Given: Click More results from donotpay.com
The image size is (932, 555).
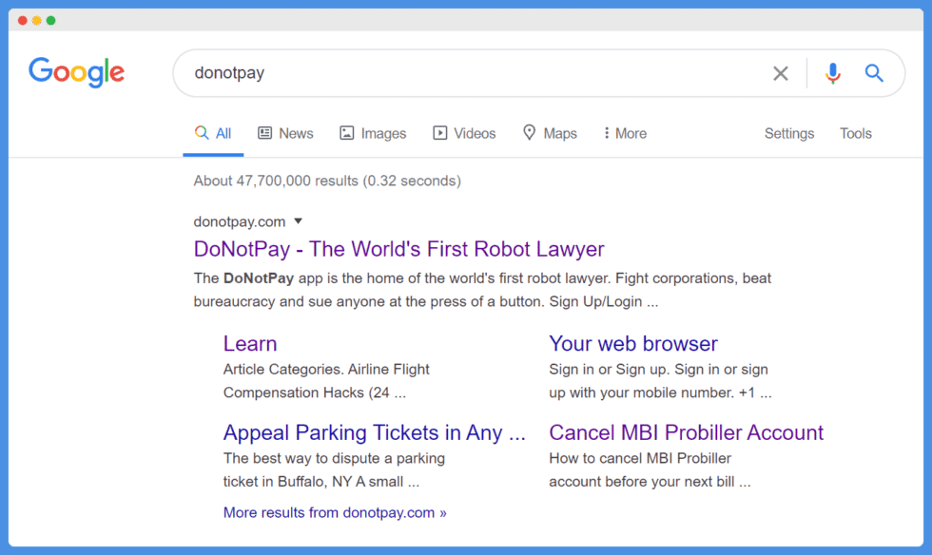Looking at the screenshot, I should (x=335, y=513).
